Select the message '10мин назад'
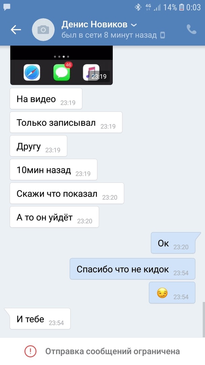The width and height of the screenshot is (205, 365). 53,169
